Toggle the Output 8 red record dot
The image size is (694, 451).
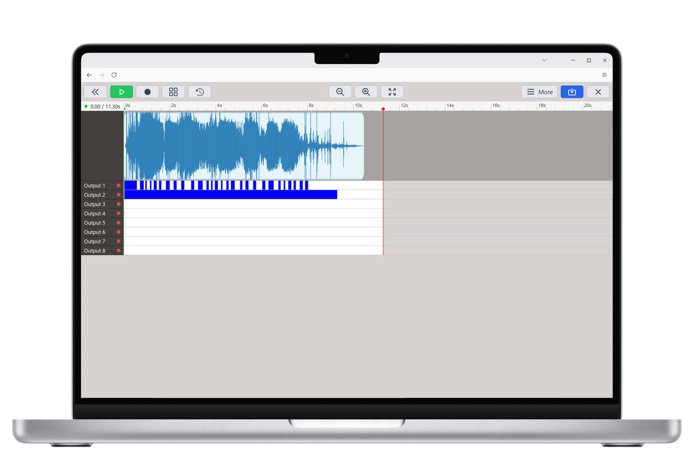118,251
